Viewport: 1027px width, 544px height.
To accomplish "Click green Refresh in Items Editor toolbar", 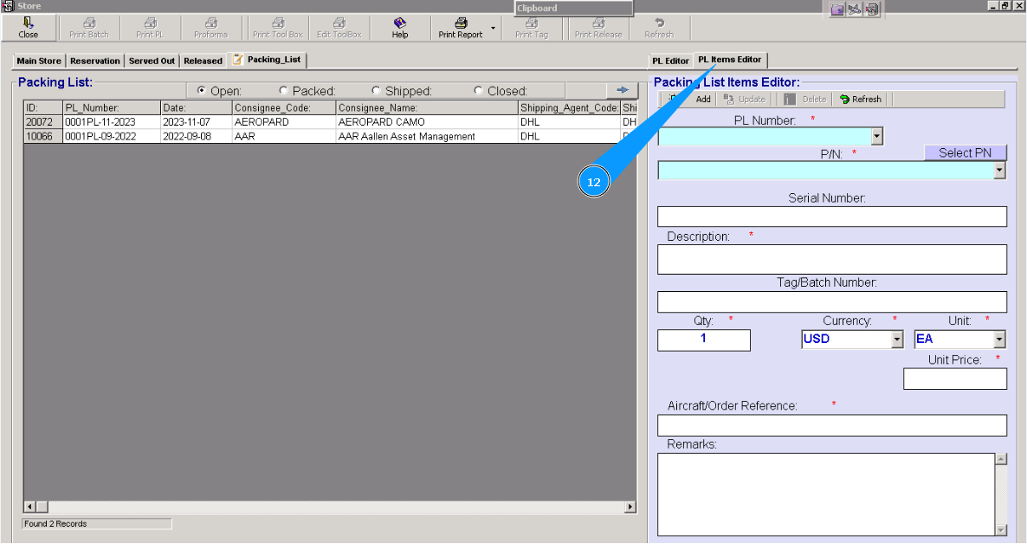I will (861, 99).
